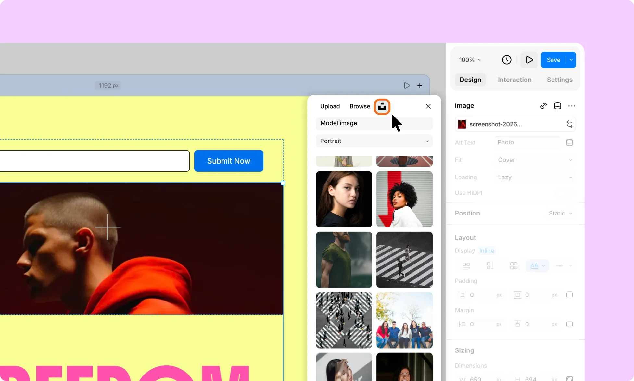Select vertical flow layout icon
The width and height of the screenshot is (634, 381).
click(490, 266)
